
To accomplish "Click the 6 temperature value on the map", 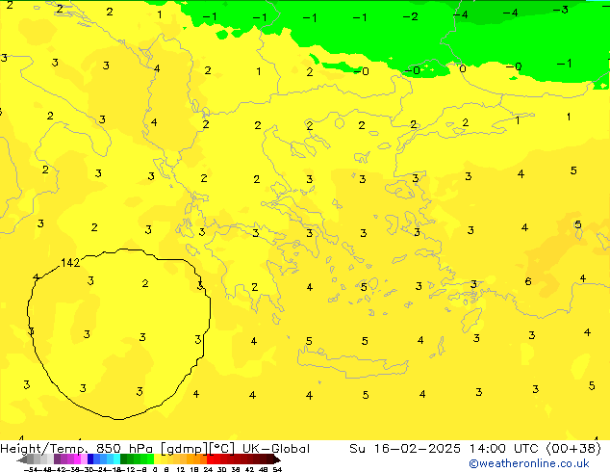I will [x=528, y=281].
